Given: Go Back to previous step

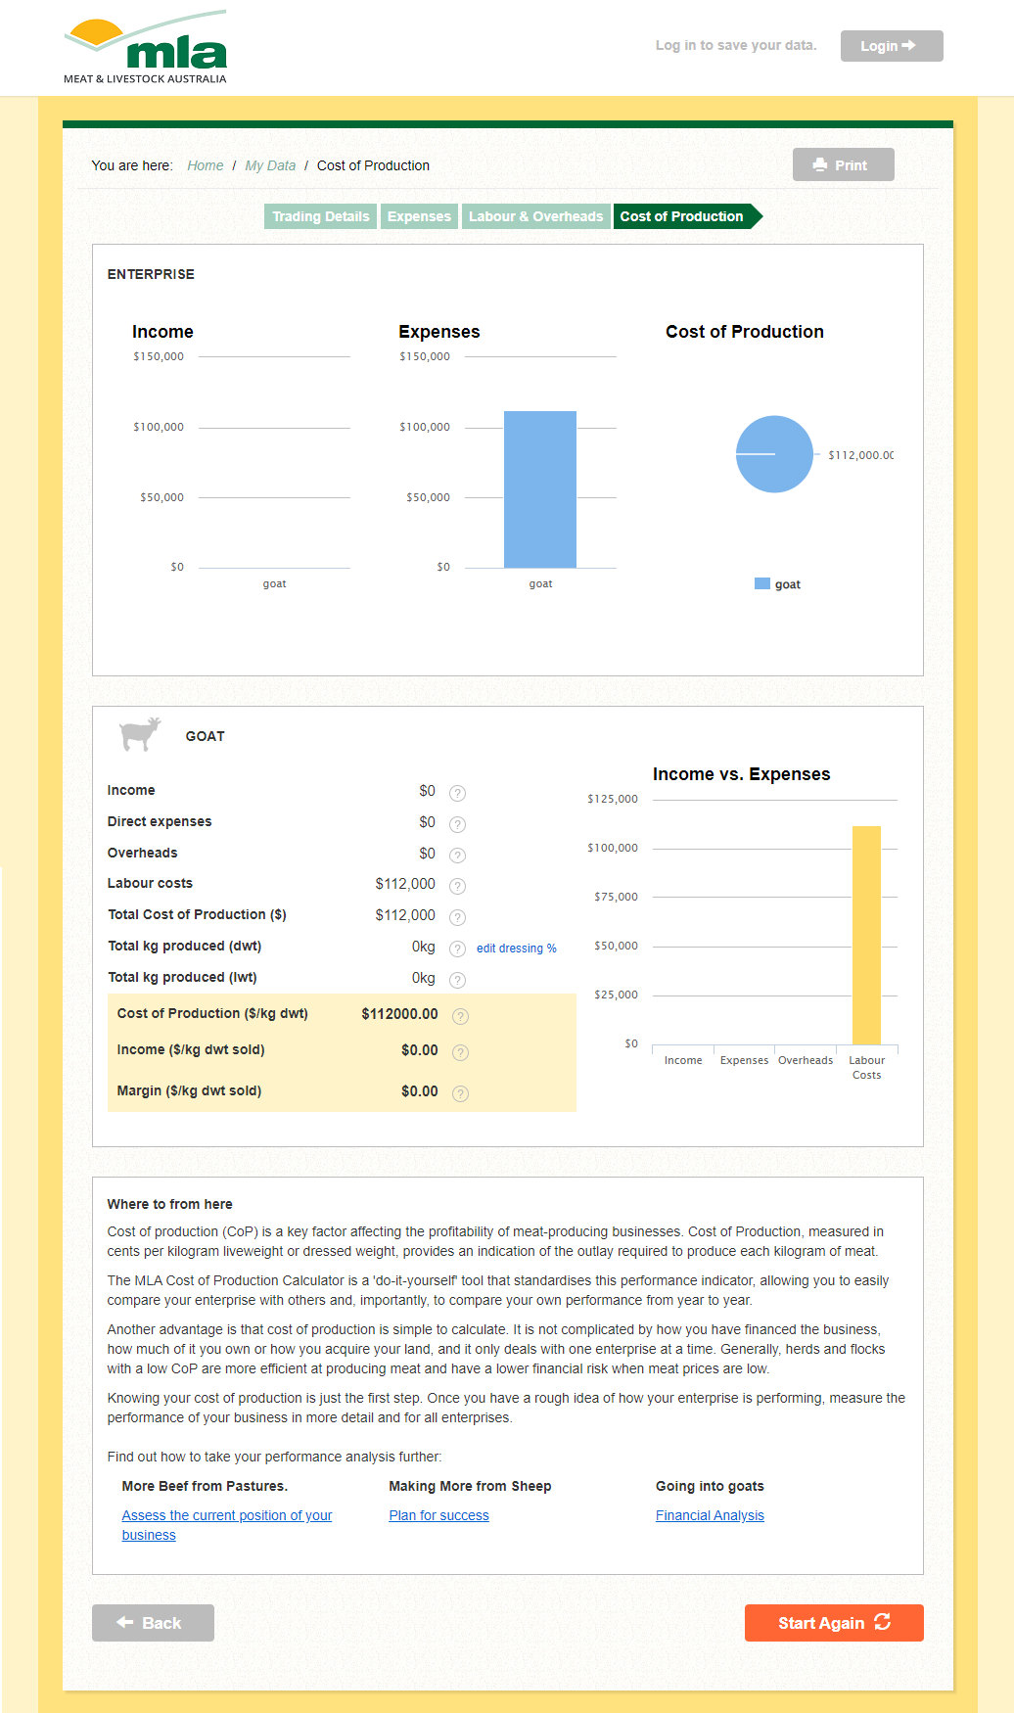Looking at the screenshot, I should (x=153, y=1623).
